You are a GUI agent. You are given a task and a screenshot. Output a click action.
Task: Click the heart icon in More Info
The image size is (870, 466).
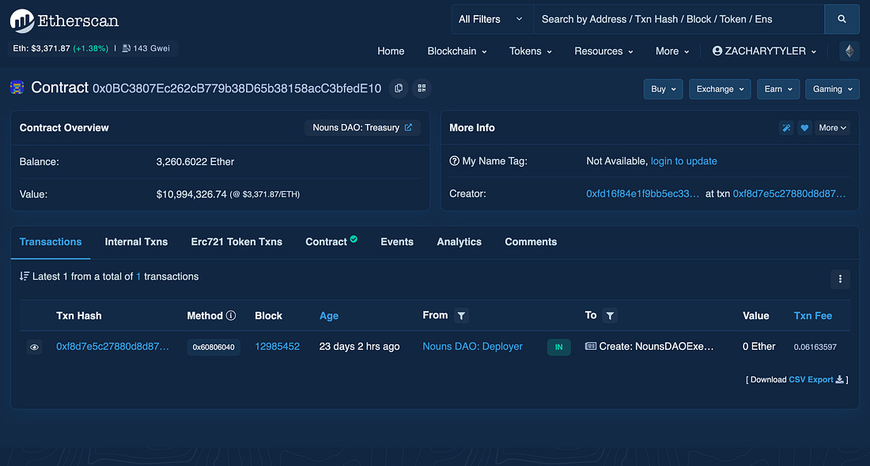point(804,128)
